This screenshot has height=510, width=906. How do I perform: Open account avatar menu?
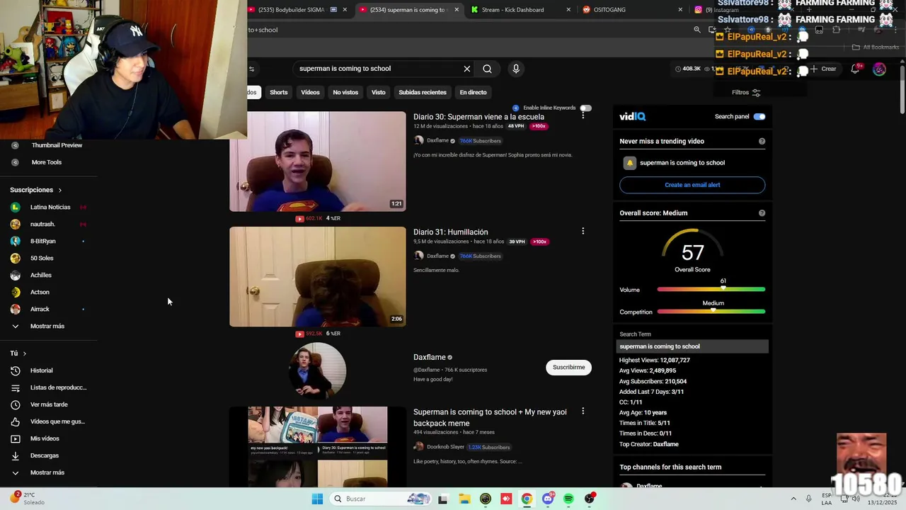879,69
